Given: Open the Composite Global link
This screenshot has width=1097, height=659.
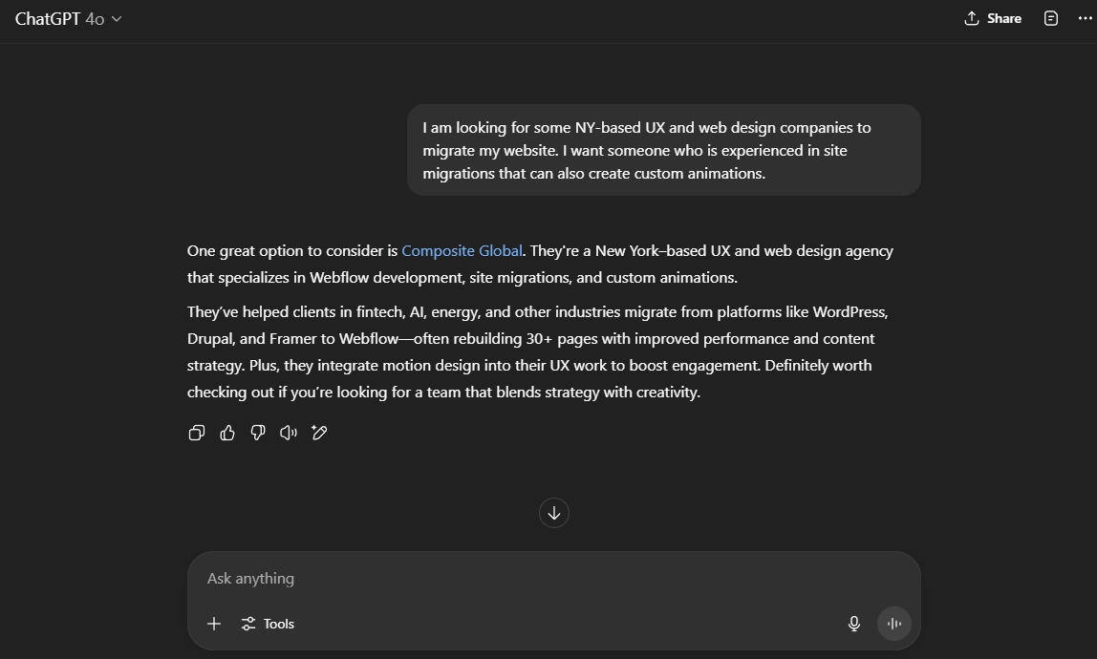Looking at the screenshot, I should tap(462, 251).
